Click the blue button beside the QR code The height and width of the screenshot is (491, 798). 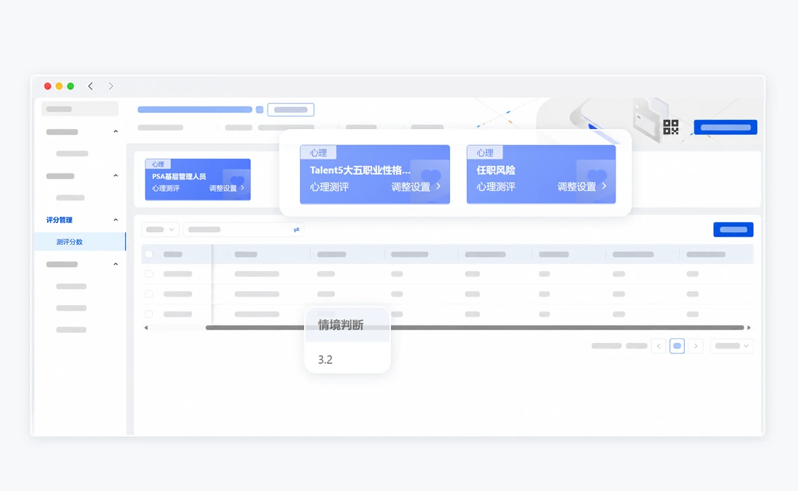coord(725,127)
